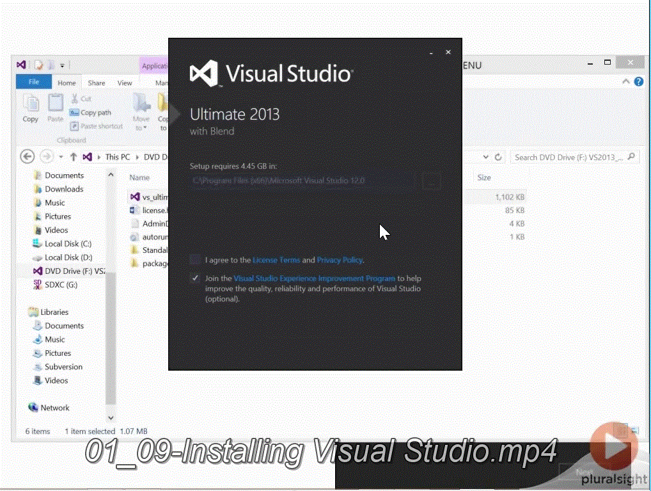Close the Visual Studio setup dialog
Image resolution: width=651 pixels, height=491 pixels.
tap(448, 52)
